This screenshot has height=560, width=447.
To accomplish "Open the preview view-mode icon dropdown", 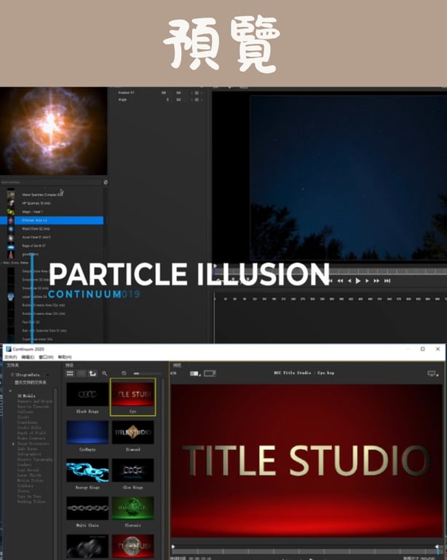I will coord(195,373).
